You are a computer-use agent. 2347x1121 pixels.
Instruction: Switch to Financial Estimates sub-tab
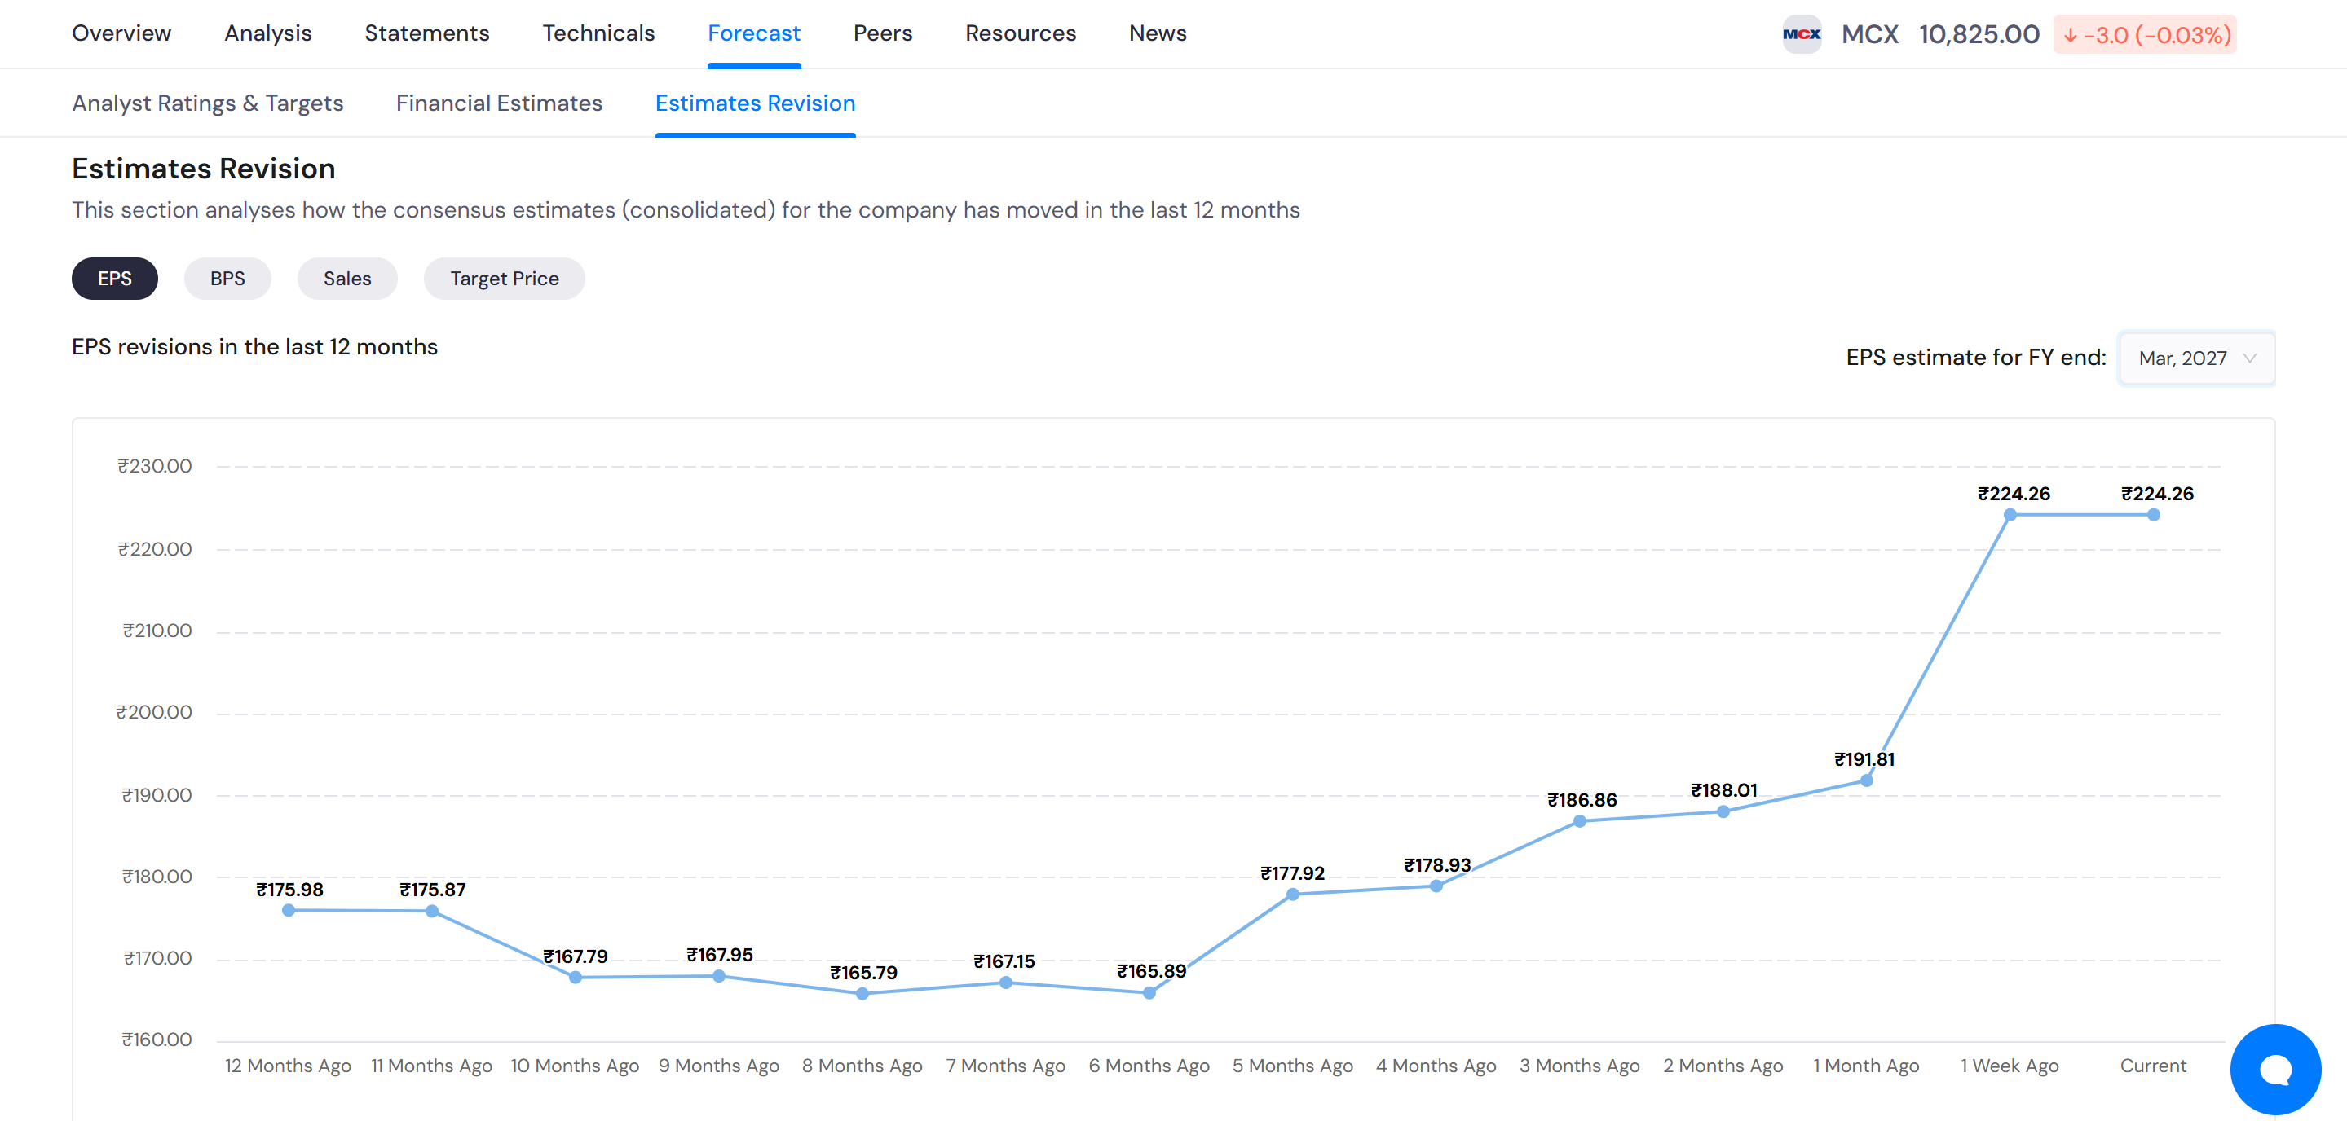pyautogui.click(x=498, y=103)
